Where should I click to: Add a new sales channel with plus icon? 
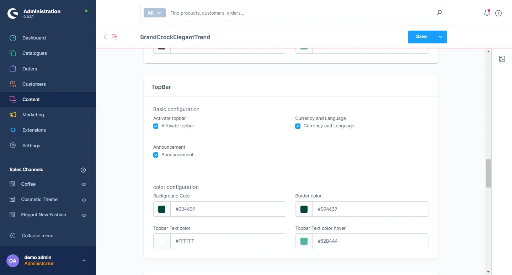83,170
